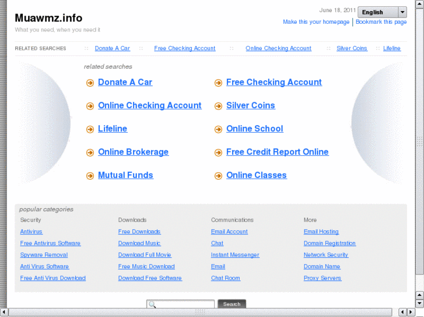Image resolution: width=424 pixels, height=317 pixels.
Task: Click the magnifier icon in search box
Action: click(152, 304)
